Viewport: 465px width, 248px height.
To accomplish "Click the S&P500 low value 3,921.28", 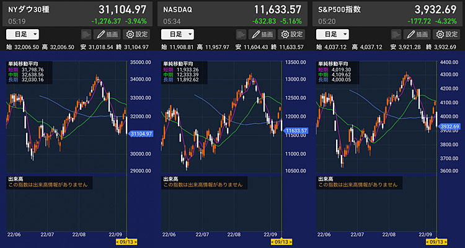I will tap(409, 47).
